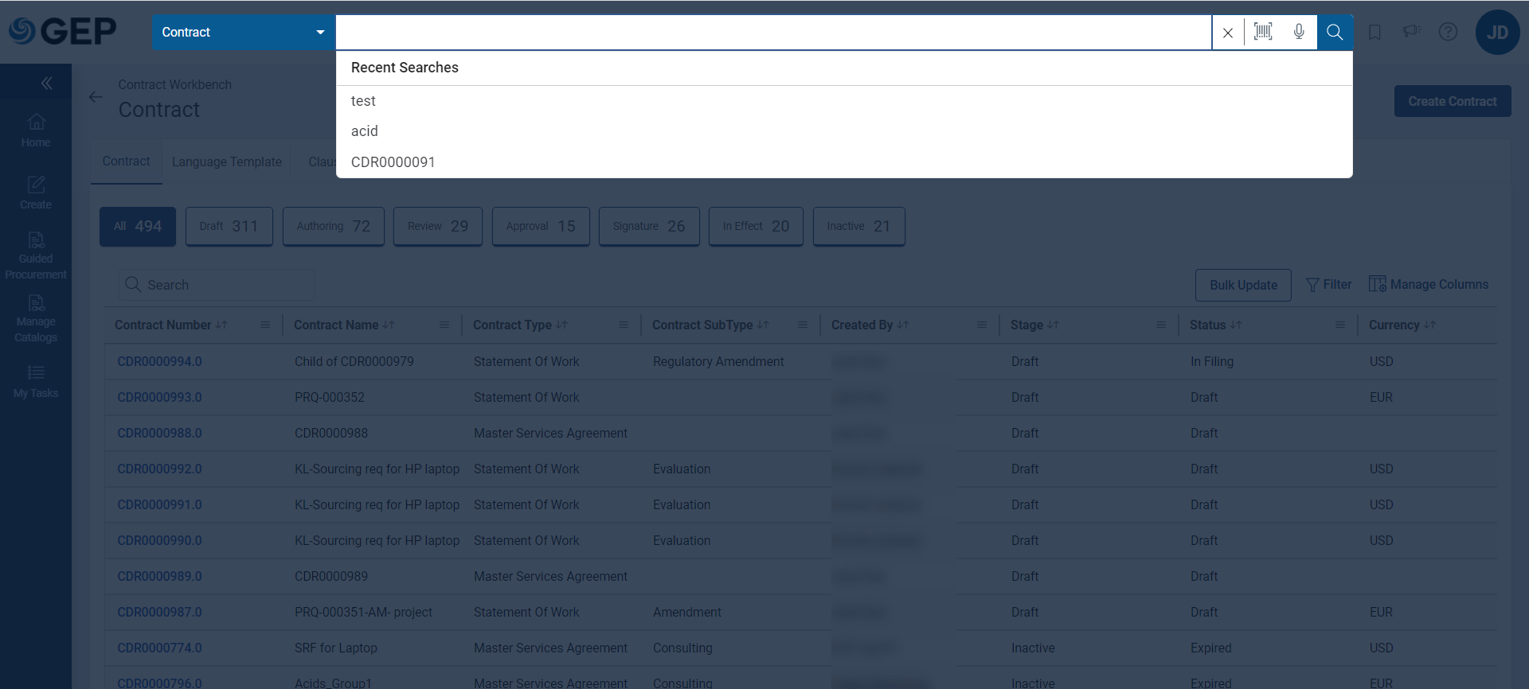Open the bookmark icon in header
1529x689 pixels.
click(x=1375, y=32)
